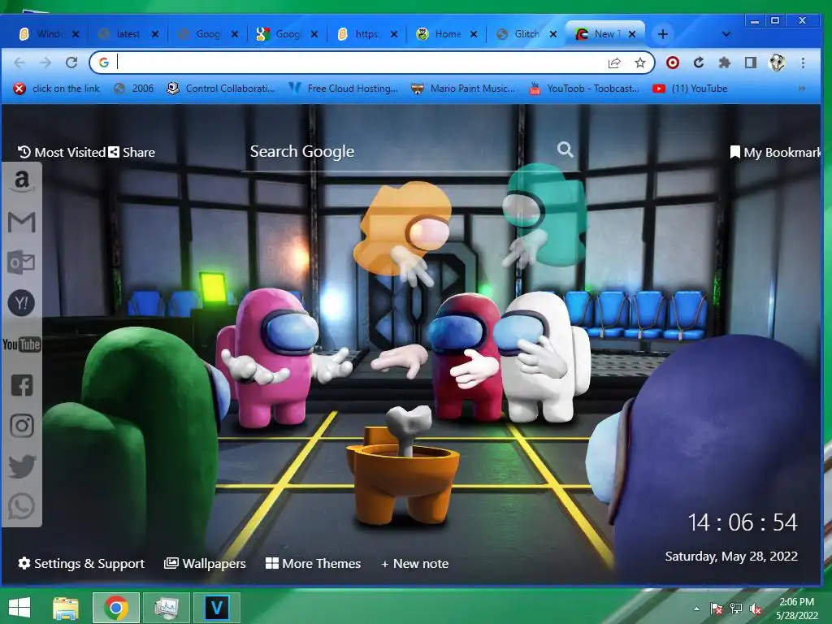The width and height of the screenshot is (832, 624).
Task: Open Wallpapers chooser
Action: [x=205, y=564]
